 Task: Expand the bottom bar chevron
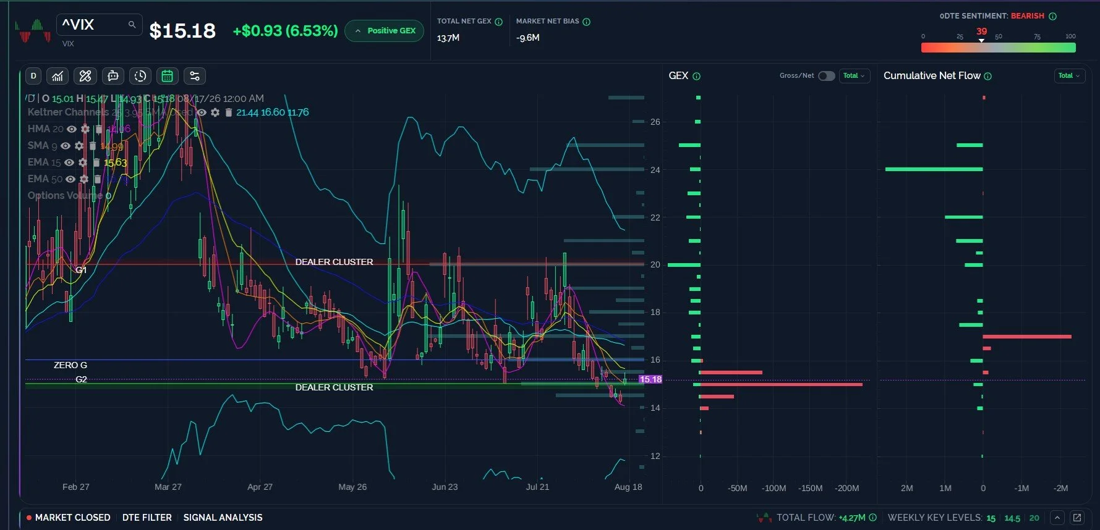(1057, 518)
